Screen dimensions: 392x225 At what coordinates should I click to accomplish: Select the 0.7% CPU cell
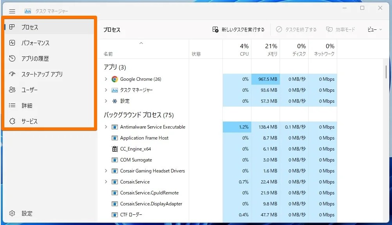(x=237, y=182)
